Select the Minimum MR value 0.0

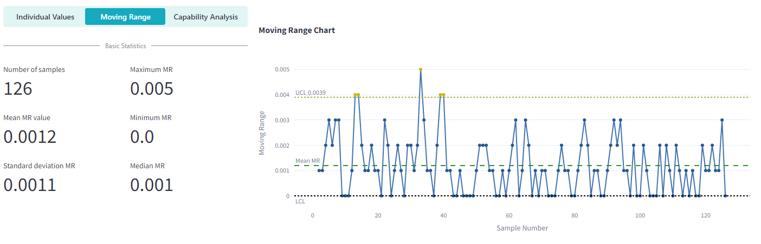[142, 137]
